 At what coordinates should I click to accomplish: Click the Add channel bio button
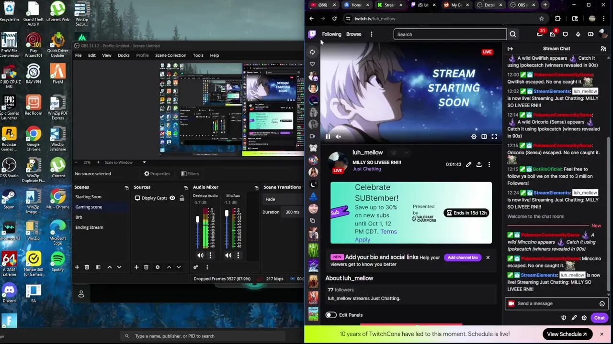[463, 258]
